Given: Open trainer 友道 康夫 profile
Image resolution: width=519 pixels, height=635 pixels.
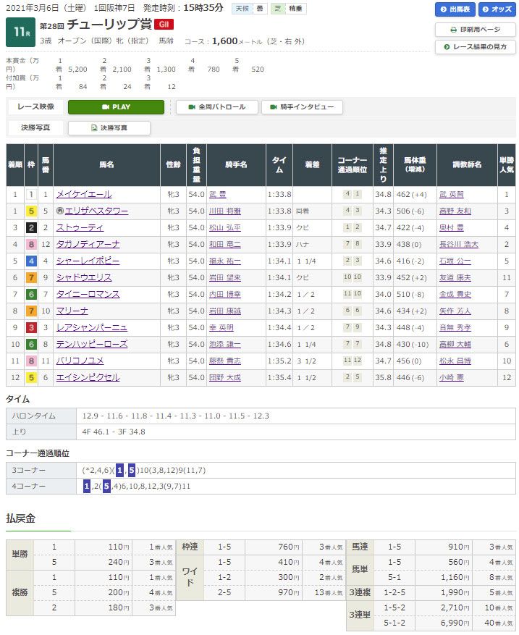Looking at the screenshot, I should [x=455, y=278].
